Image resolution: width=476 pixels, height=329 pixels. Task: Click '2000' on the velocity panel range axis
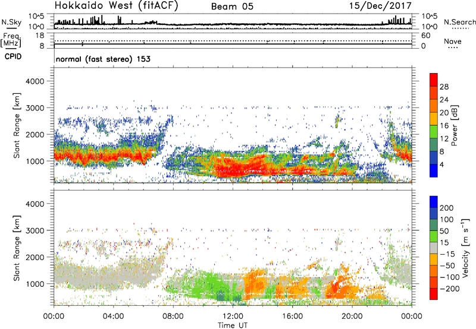(x=35, y=257)
